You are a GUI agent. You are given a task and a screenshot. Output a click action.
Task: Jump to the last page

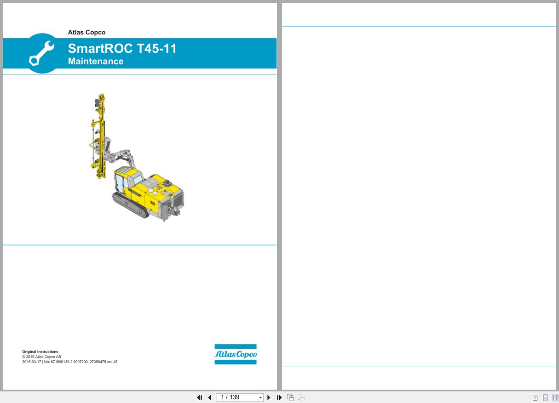[279, 397]
